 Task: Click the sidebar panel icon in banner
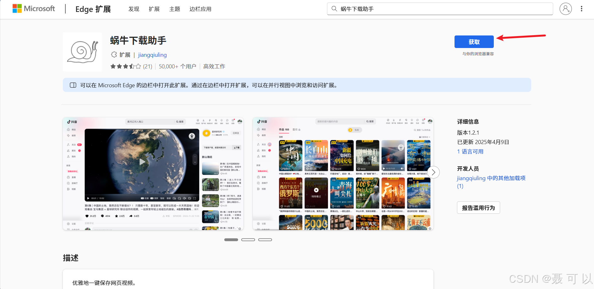pos(73,85)
